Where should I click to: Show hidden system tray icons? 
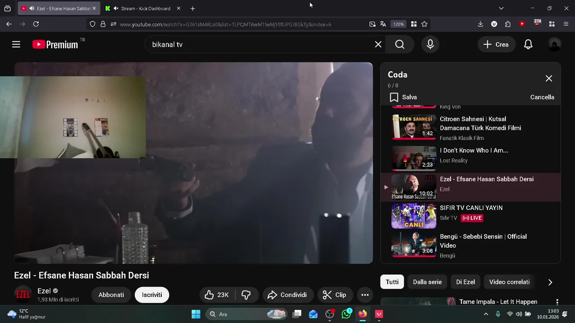click(486, 314)
